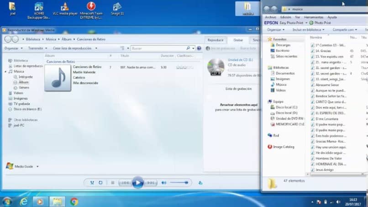Open the Organizar menu in Media Player
Image resolution: width=368 pixels, height=207 pixels.
tap(13, 48)
